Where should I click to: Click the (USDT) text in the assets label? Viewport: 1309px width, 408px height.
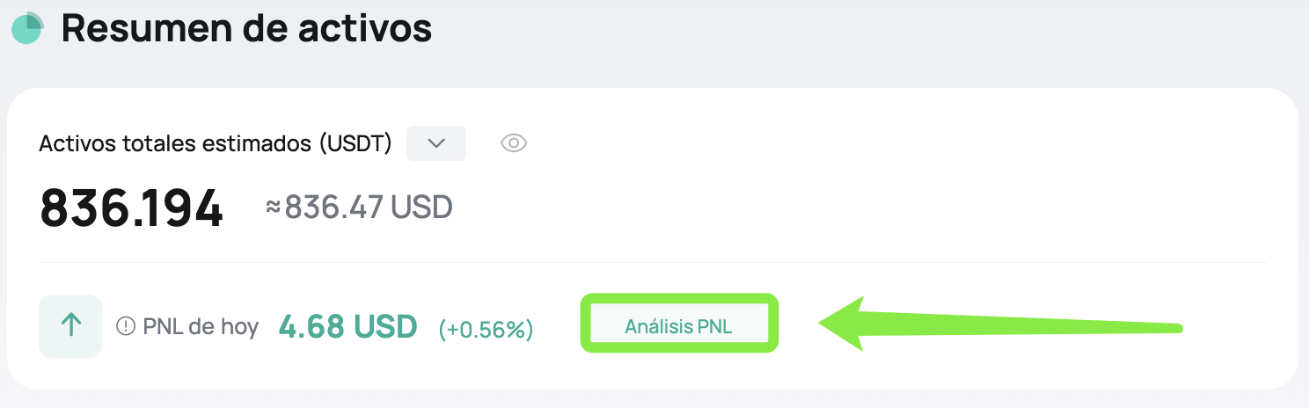356,143
